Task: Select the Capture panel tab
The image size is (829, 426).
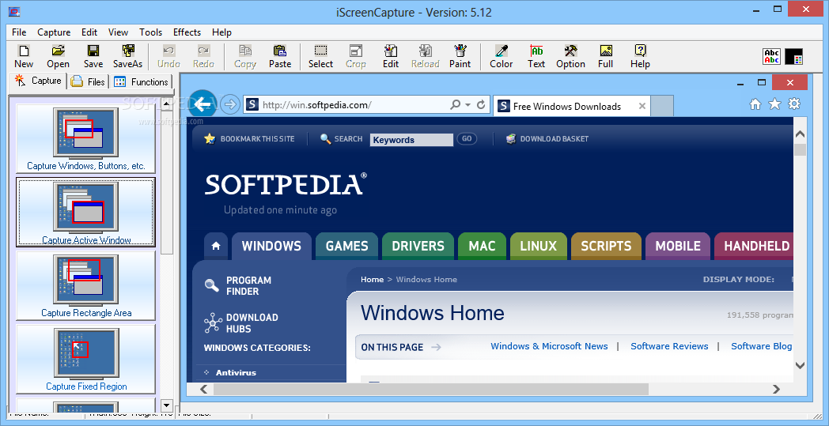Action: (x=38, y=81)
